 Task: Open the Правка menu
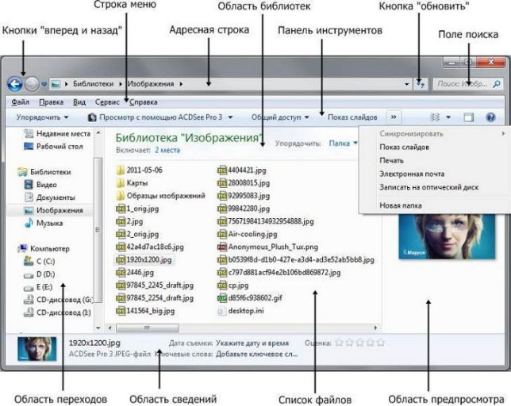(x=51, y=102)
